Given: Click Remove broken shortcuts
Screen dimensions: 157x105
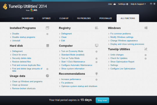Looking at the screenshot, I should 24,88.
